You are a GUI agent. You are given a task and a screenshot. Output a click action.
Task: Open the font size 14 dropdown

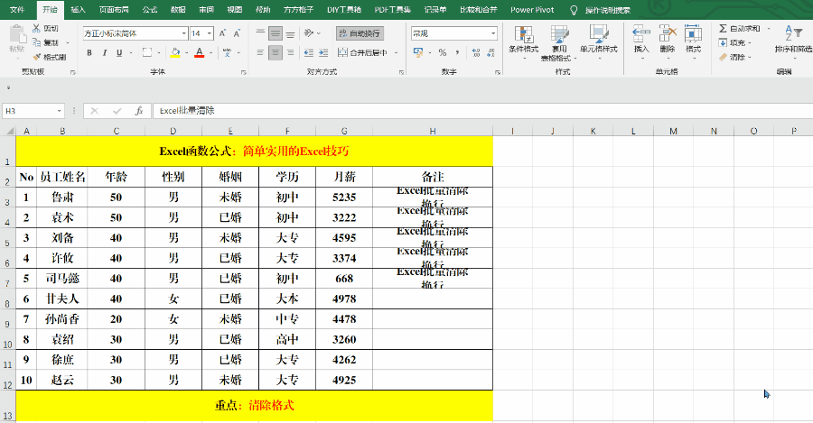pyautogui.click(x=210, y=33)
